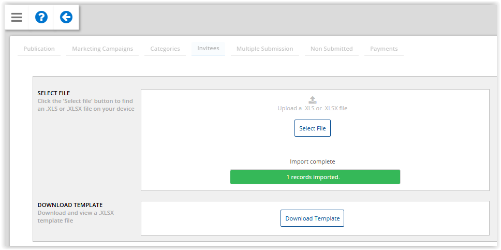Viewport: 501px width, 250px height.
Task: Click the upload arrow icon
Action: (x=312, y=100)
